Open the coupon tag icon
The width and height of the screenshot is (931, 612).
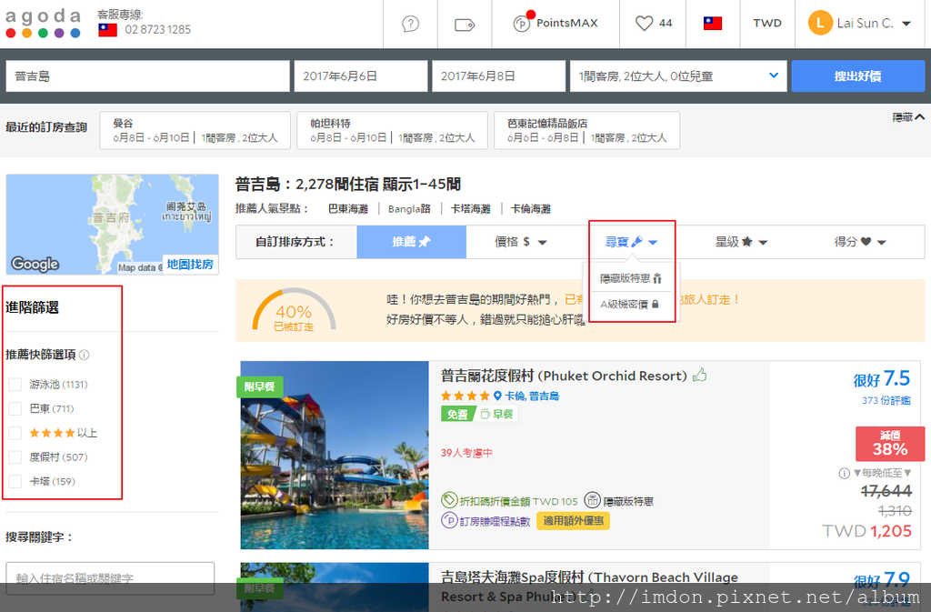pos(465,25)
